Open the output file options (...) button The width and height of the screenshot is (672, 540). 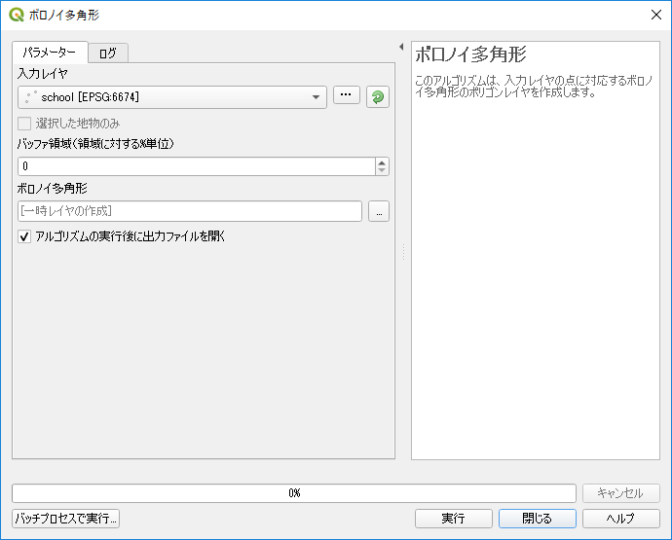[x=379, y=211]
